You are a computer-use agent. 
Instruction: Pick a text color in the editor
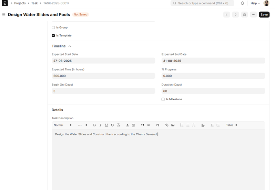point(127,125)
